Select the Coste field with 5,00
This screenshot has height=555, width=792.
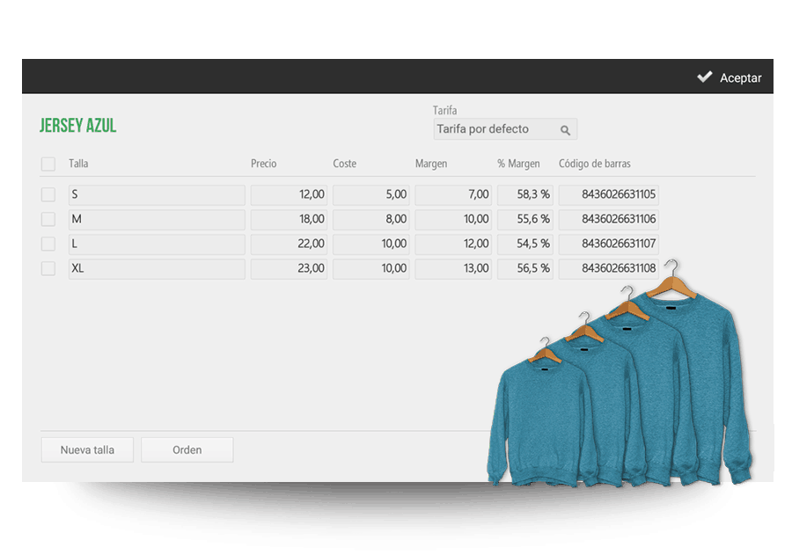370,194
